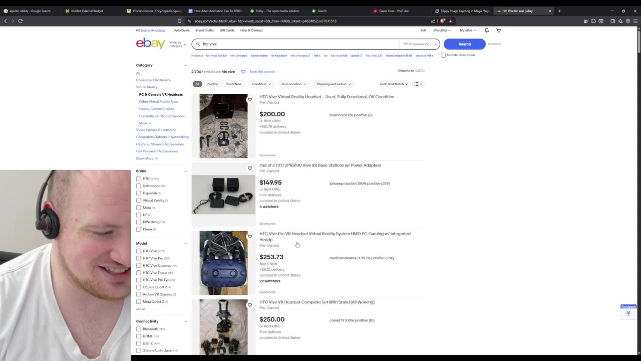Open Leo AI sparkle icon in toolbar
641x361 pixels.
point(620,21)
